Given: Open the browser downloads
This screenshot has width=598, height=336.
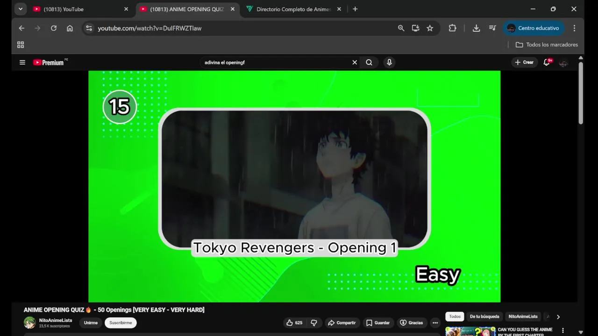Looking at the screenshot, I should click(476, 28).
